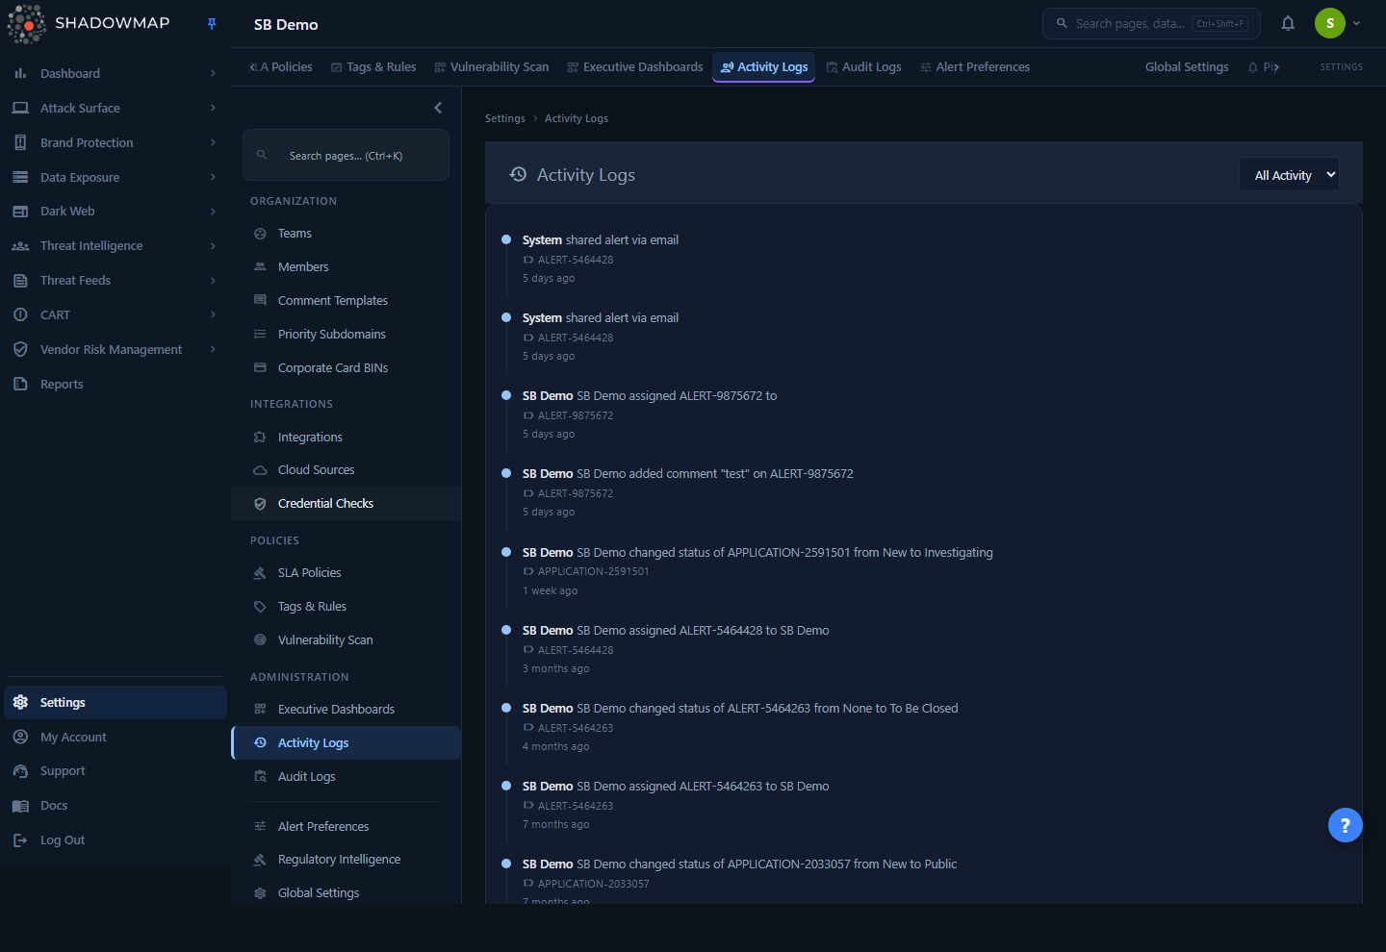Viewport: 1386px width, 952px height.
Task: Expand the Vendor Risk Management submenu arrow
Action: coord(213,349)
